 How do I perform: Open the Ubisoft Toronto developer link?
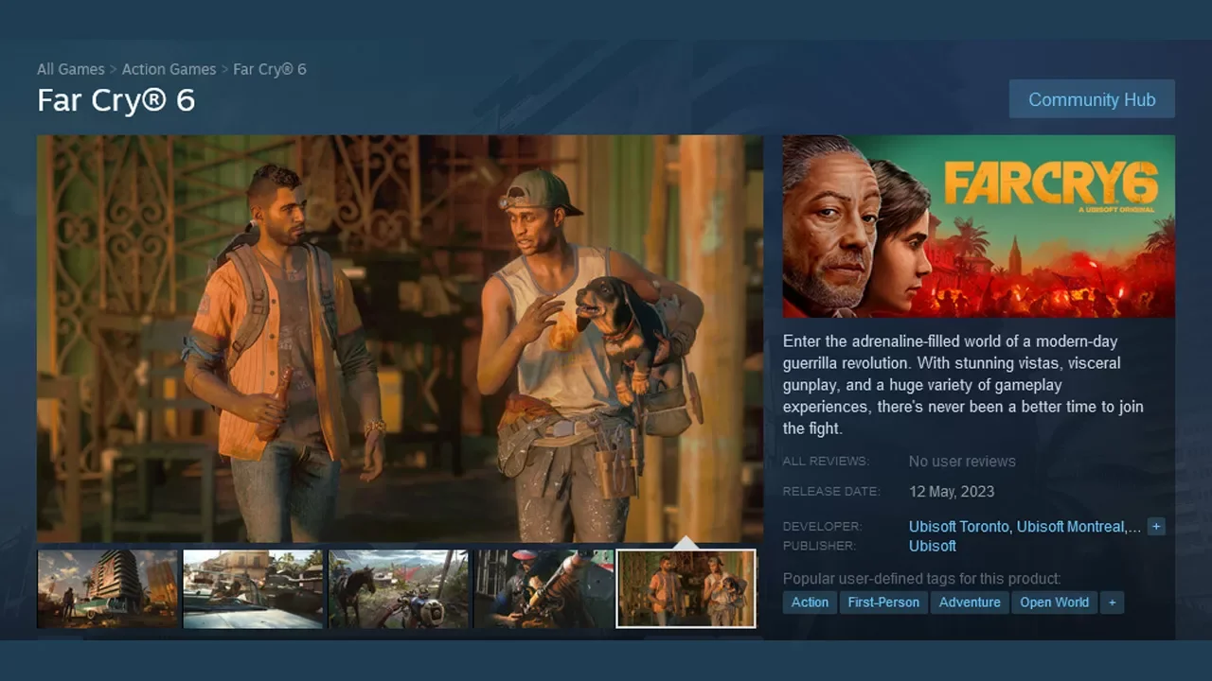tap(959, 527)
